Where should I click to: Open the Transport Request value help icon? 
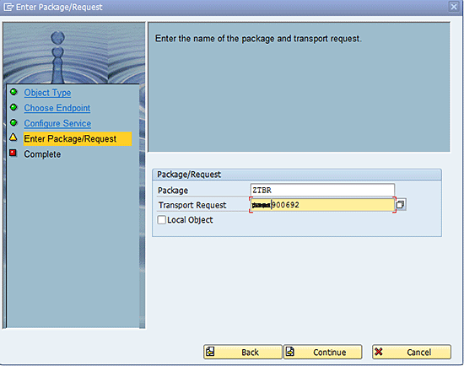[x=401, y=204]
